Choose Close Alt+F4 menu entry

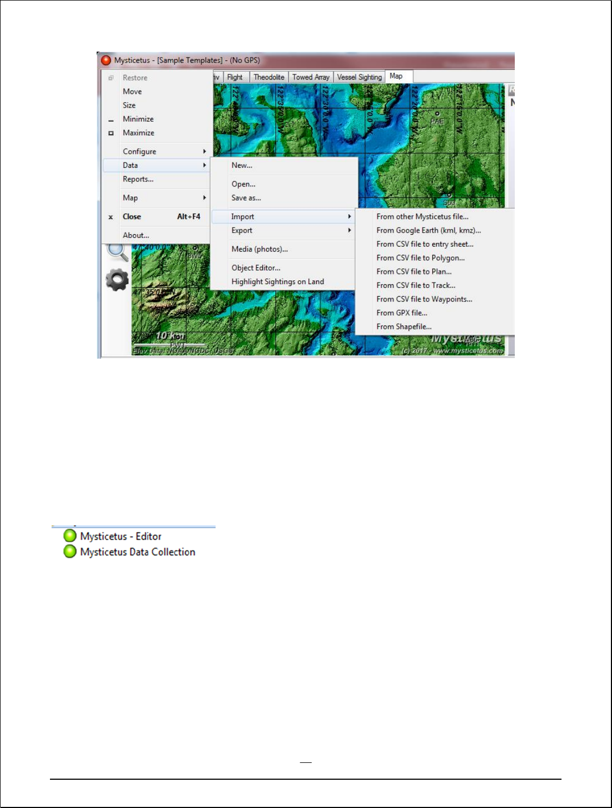[157, 216]
